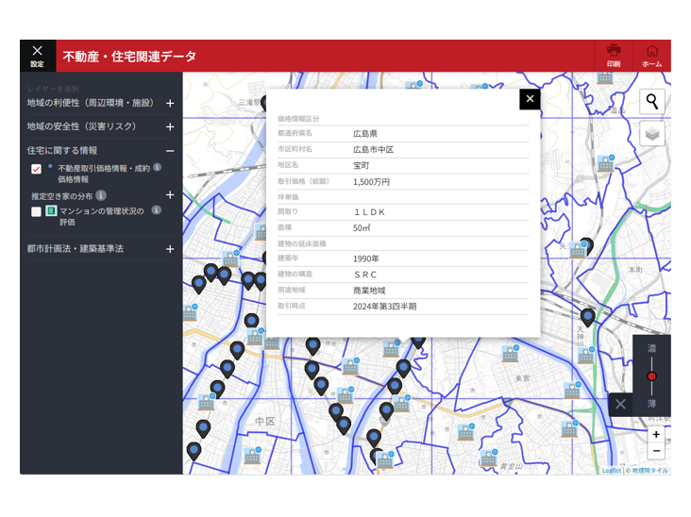This screenshot has width=691, height=517.
Task: Click the opacity slider red handle
Action: (x=651, y=376)
